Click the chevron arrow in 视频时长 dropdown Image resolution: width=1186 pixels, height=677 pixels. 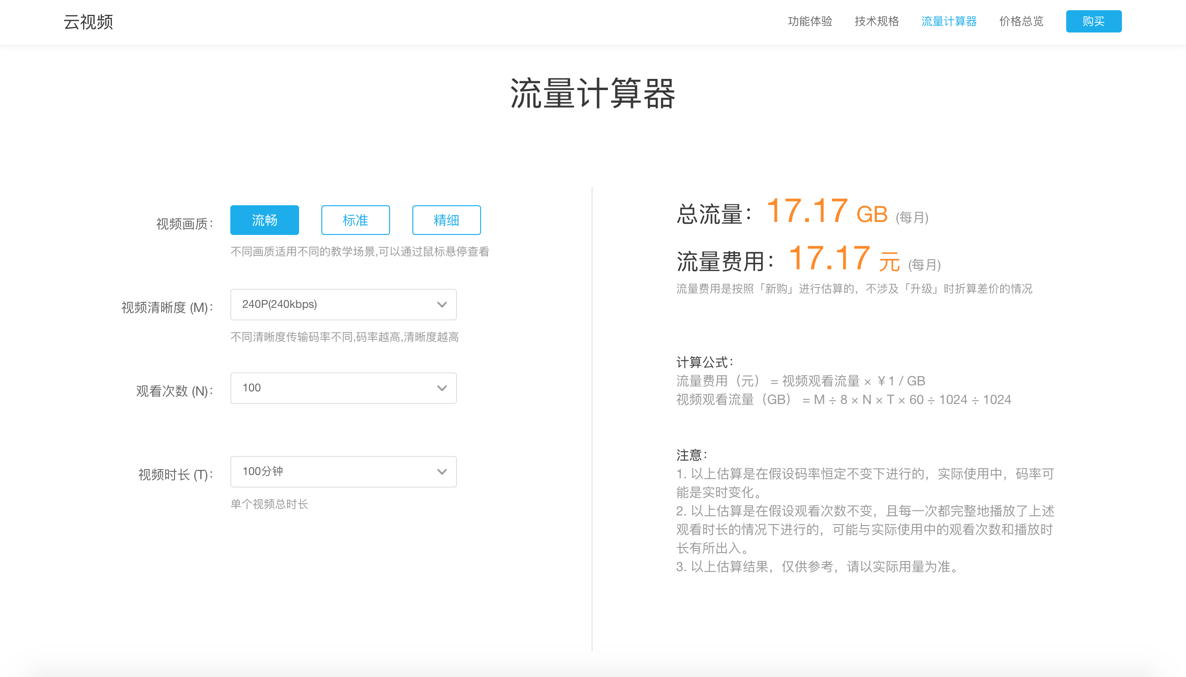click(442, 472)
